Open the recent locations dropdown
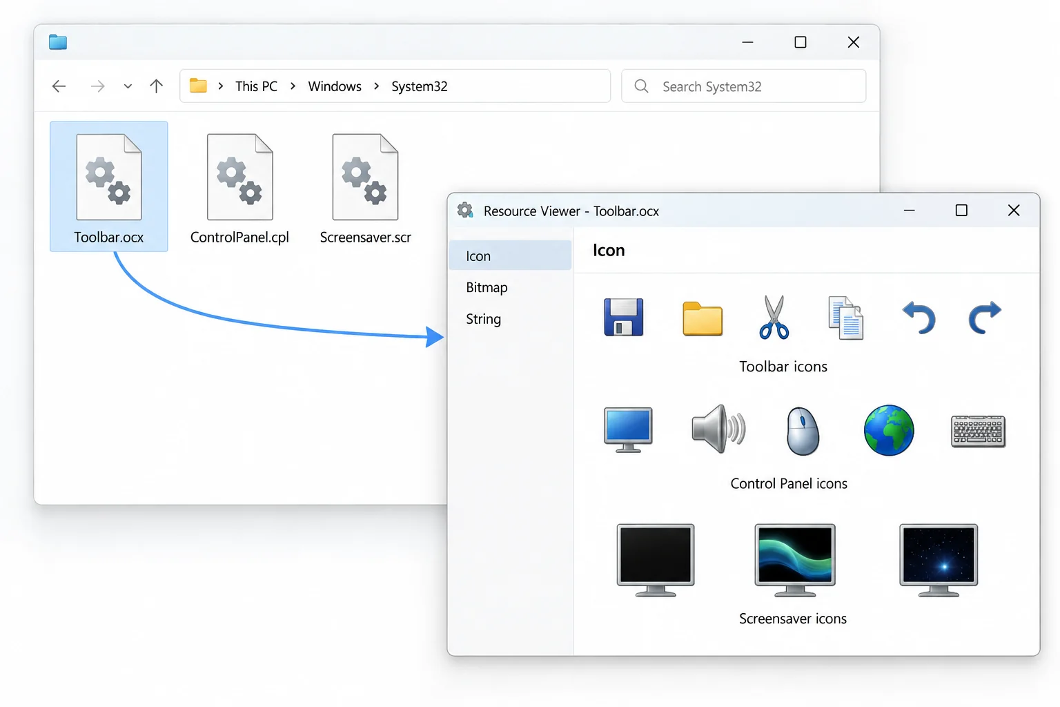 click(128, 86)
